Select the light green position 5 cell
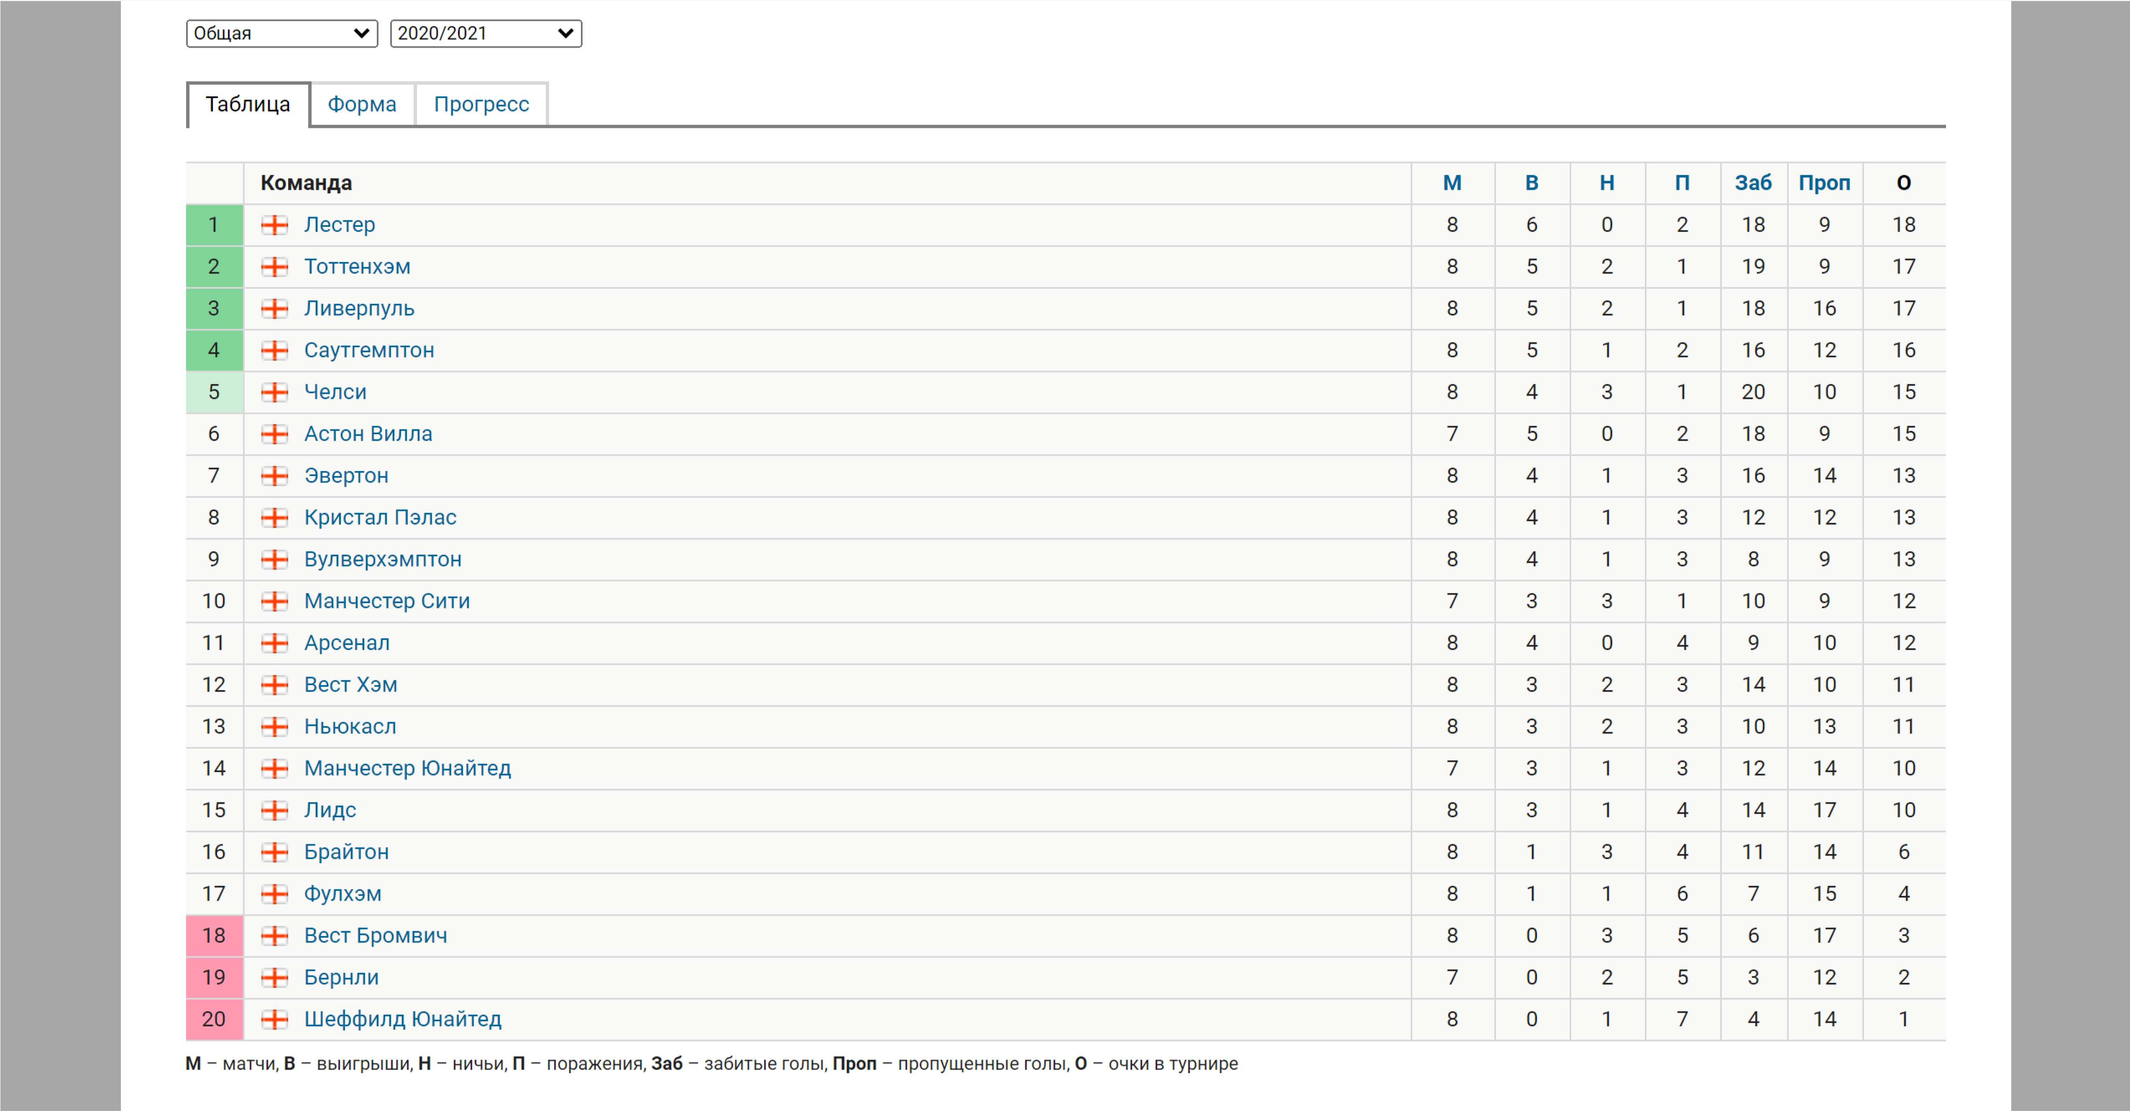Viewport: 2130px width, 1111px height. [214, 392]
